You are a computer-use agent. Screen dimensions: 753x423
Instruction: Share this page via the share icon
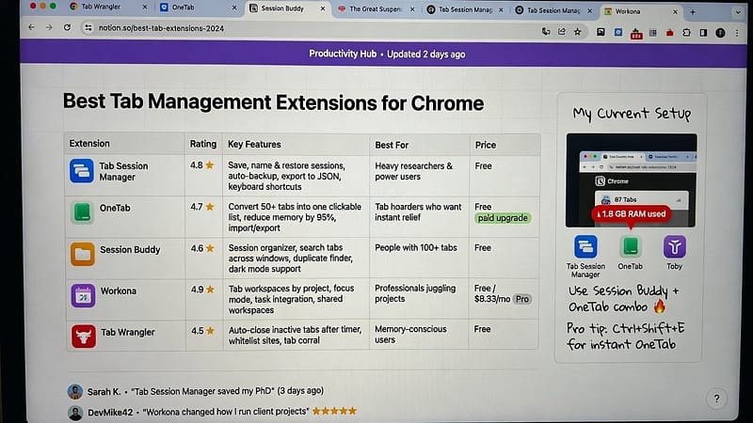point(561,32)
